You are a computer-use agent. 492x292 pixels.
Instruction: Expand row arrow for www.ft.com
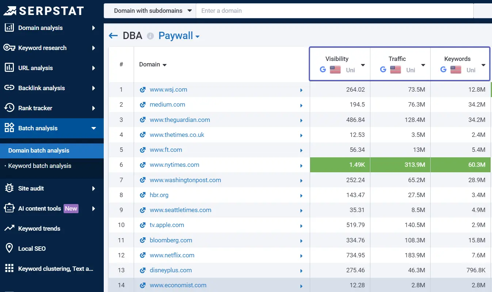coord(301,150)
